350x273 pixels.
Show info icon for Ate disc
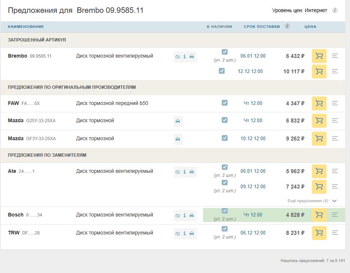point(185,172)
